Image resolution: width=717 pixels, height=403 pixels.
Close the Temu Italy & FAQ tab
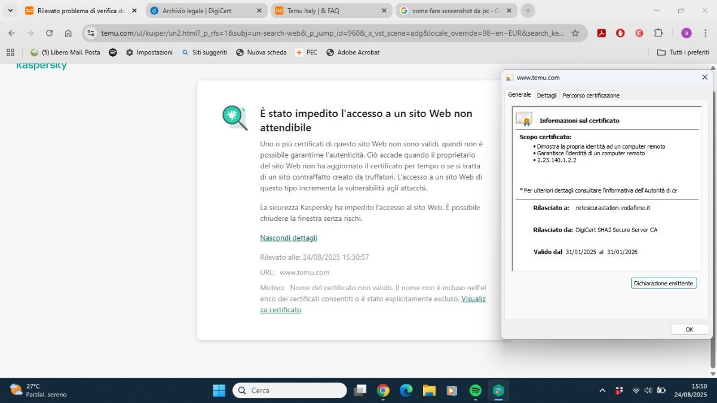pos(384,11)
